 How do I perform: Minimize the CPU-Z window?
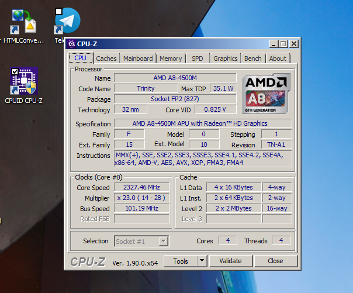click(x=274, y=43)
